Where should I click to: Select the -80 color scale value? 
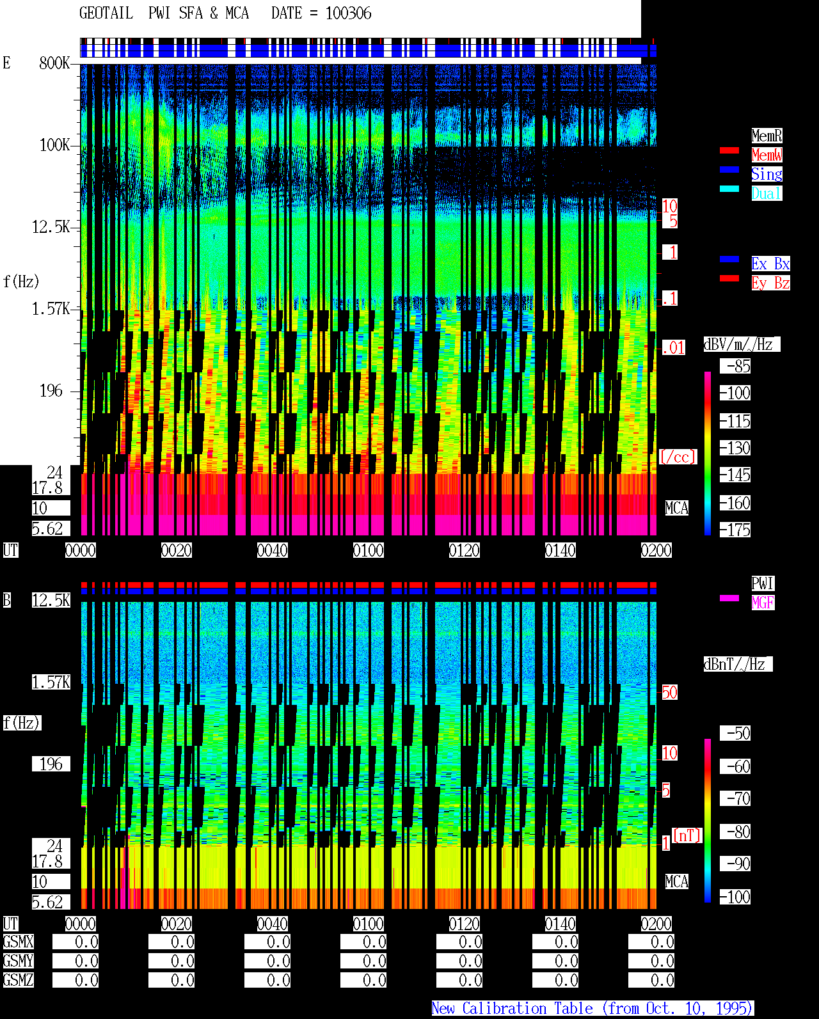point(735,832)
